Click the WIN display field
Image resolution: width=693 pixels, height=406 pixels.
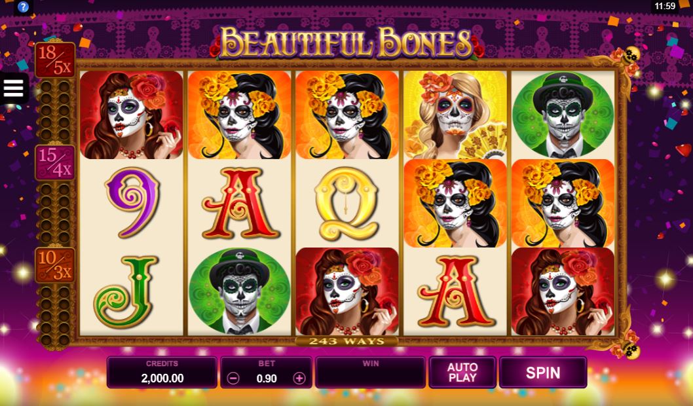coord(370,373)
